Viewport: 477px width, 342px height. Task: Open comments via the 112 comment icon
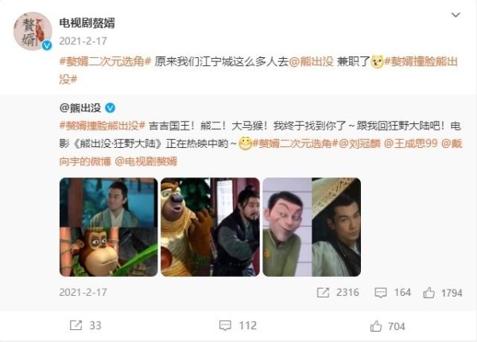point(225,325)
